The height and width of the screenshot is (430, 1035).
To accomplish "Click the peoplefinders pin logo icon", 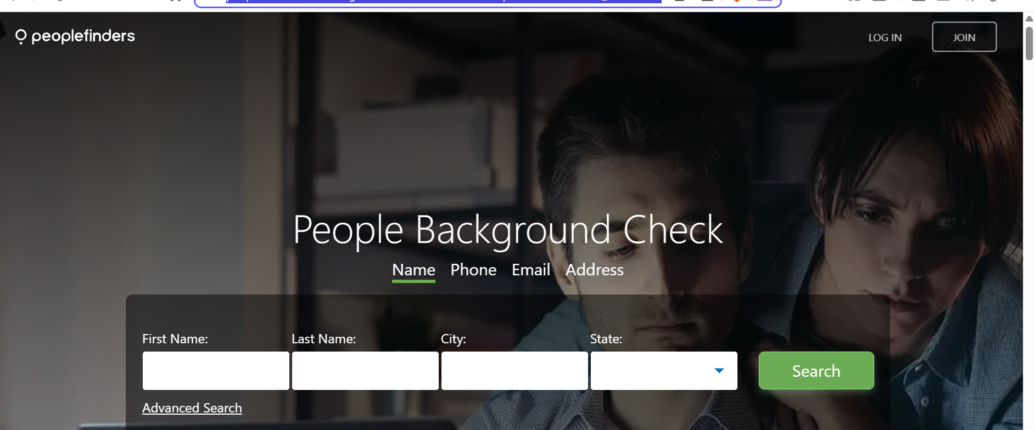I will (x=21, y=37).
